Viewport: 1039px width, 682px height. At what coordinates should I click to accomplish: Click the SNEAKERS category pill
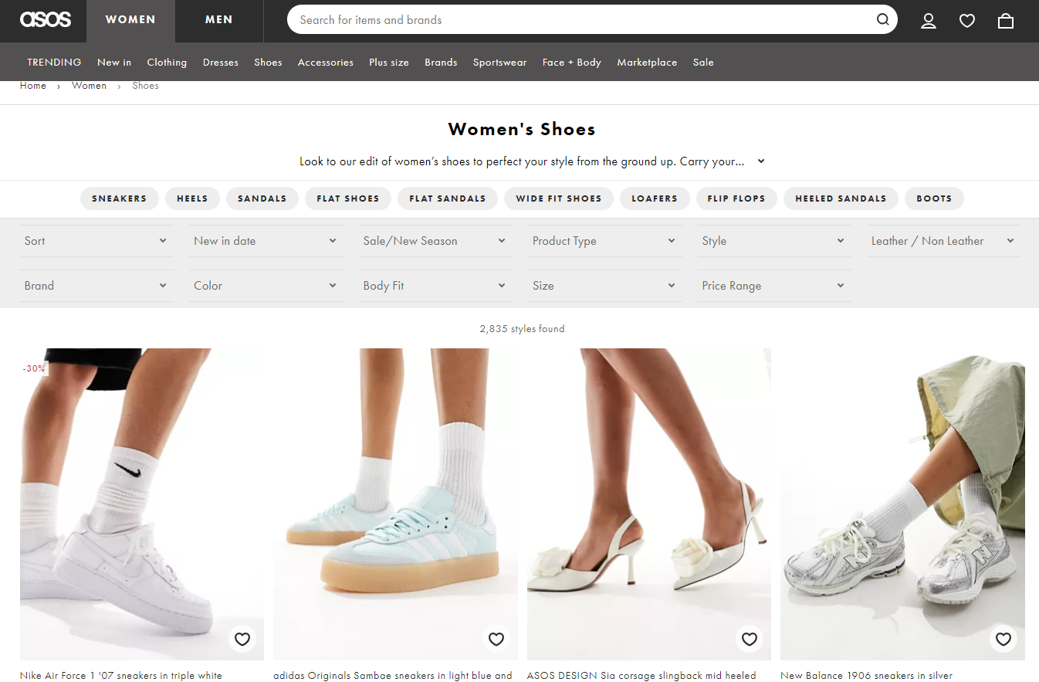pyautogui.click(x=119, y=198)
